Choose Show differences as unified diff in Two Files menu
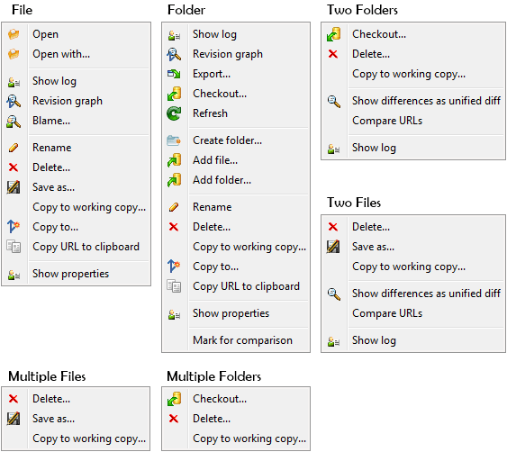Viewport: 507px width, 452px height. coord(427,294)
